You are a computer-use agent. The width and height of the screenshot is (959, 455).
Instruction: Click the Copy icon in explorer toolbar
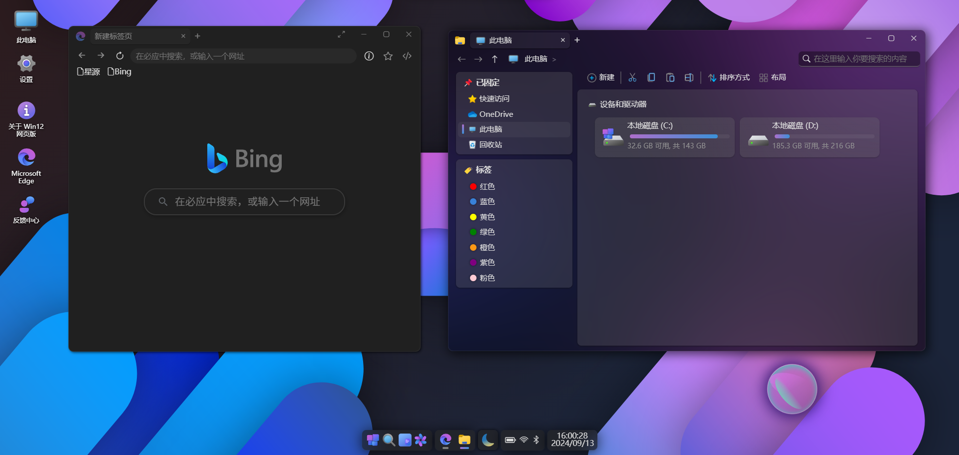tap(651, 77)
